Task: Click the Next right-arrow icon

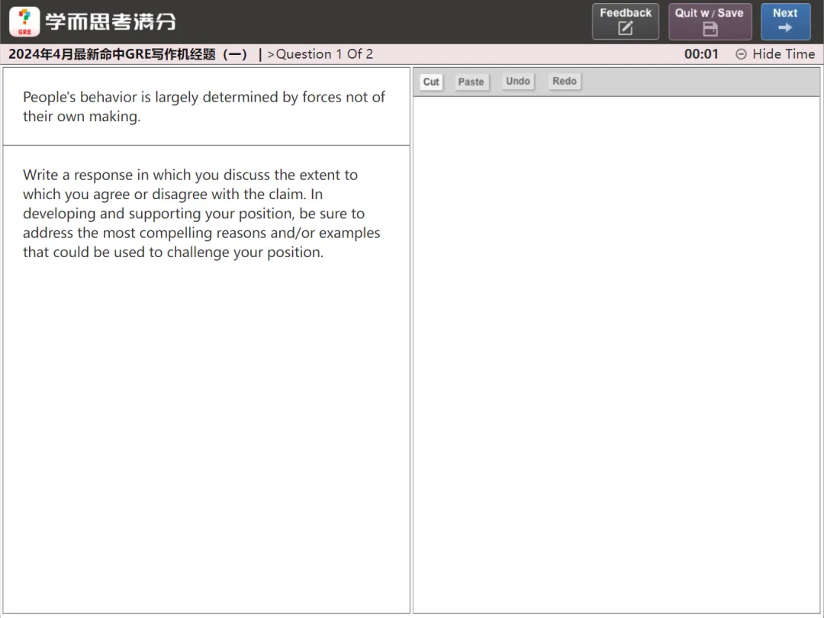Action: (785, 28)
